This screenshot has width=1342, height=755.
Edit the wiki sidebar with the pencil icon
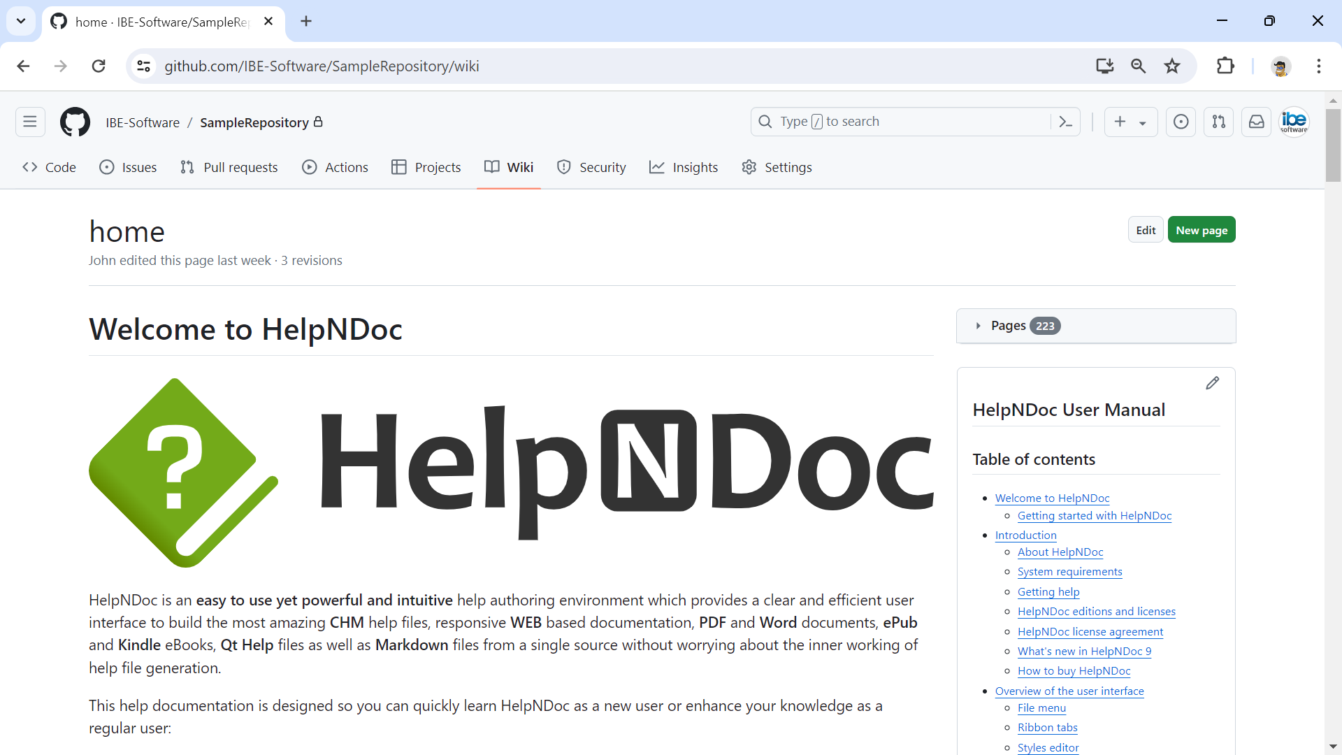pyautogui.click(x=1213, y=383)
